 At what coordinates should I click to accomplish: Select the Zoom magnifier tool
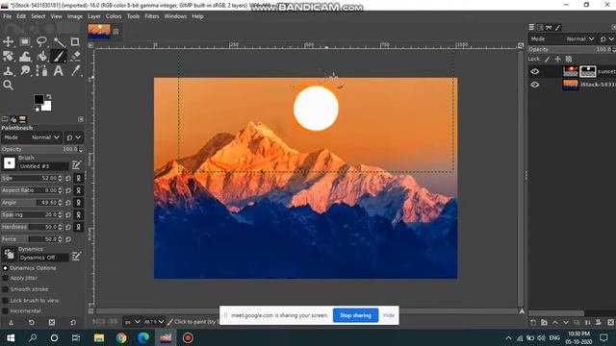tap(8, 86)
